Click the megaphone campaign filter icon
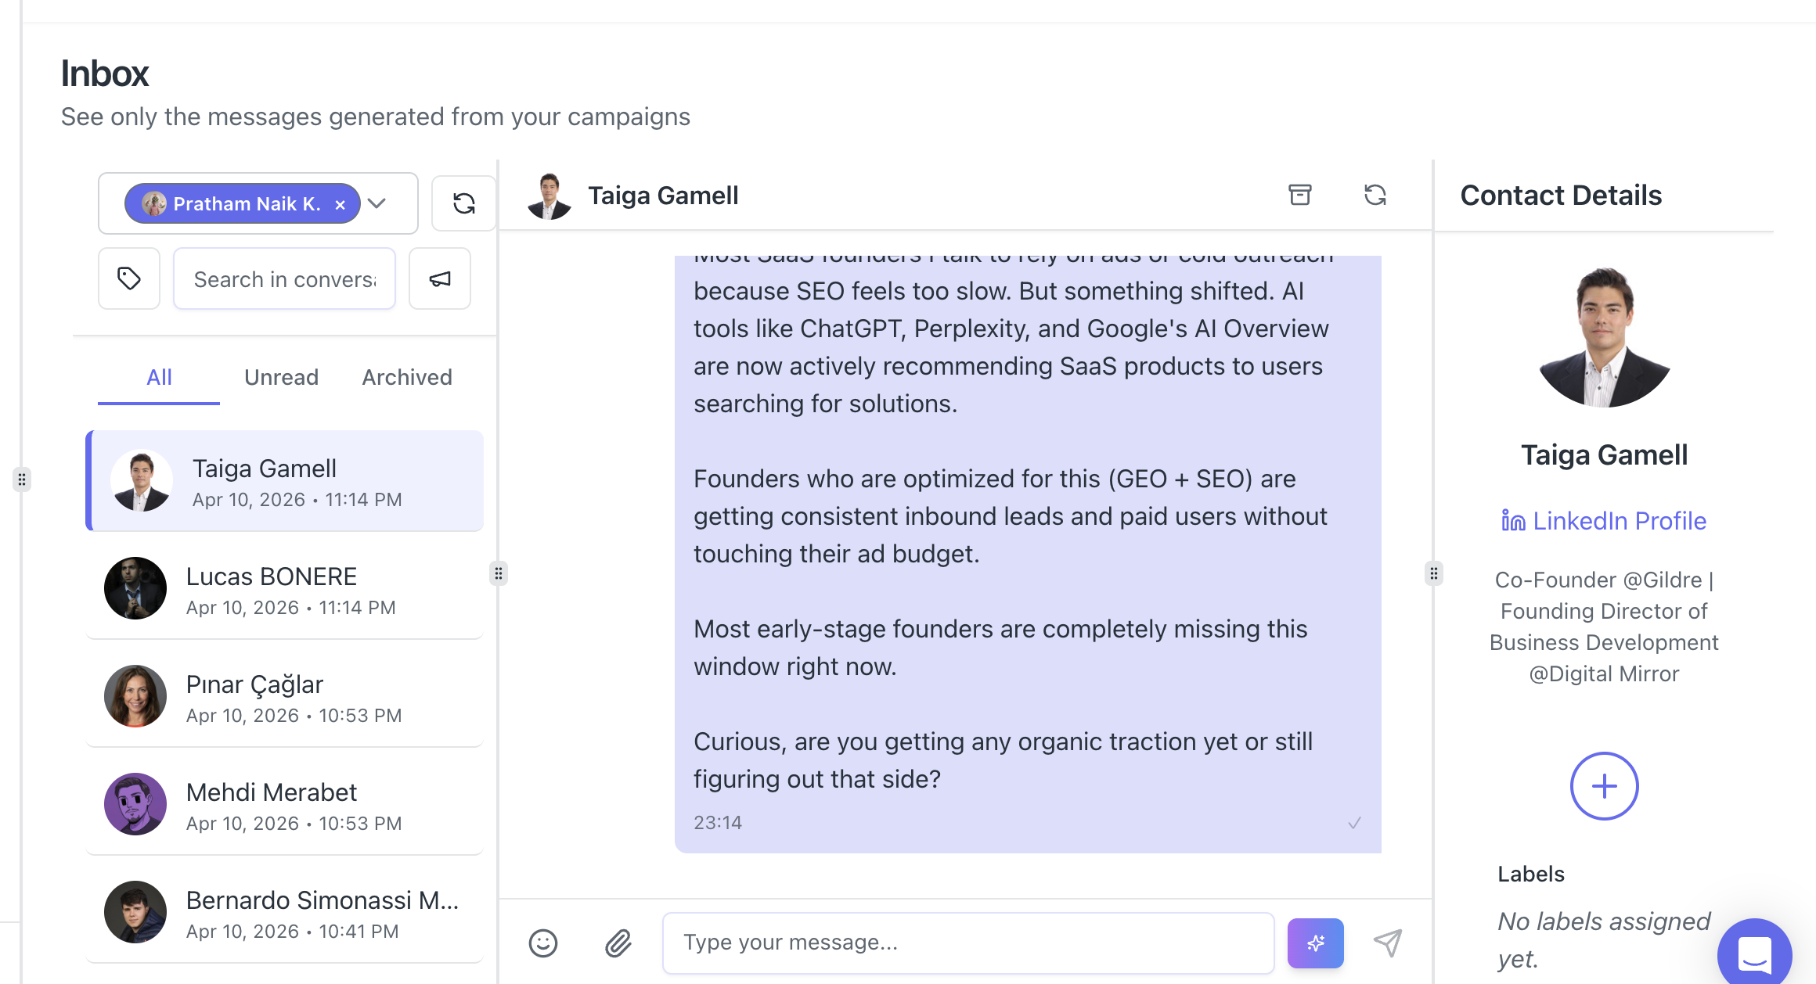This screenshot has height=984, width=1816. coord(440,278)
